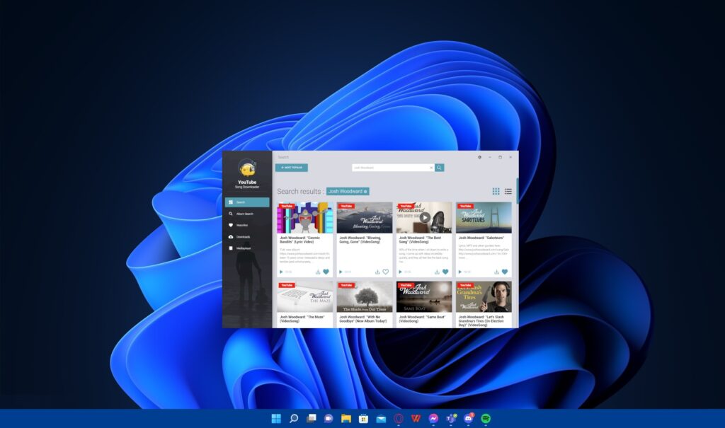Open the Blowing, Going, Gone thumbnail
This screenshot has height=428, width=725.
[365, 218]
